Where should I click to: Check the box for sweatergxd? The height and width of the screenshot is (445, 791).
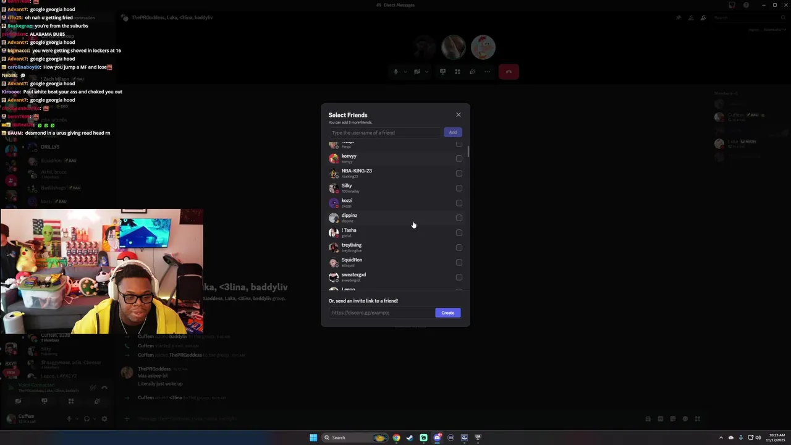(459, 278)
